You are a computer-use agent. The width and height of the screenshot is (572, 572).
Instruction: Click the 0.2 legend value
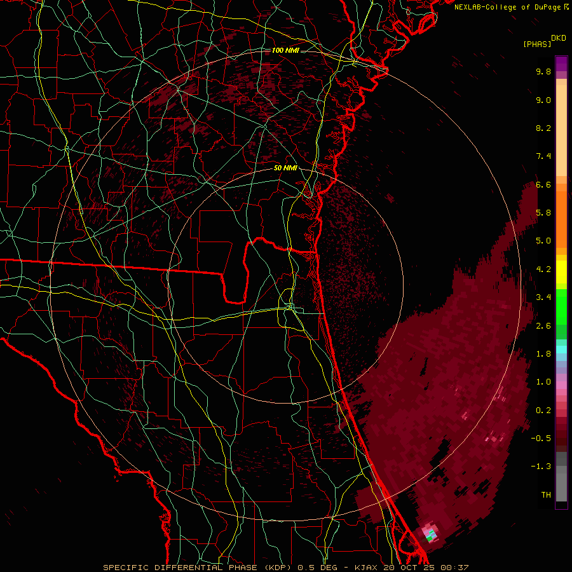[x=543, y=411]
